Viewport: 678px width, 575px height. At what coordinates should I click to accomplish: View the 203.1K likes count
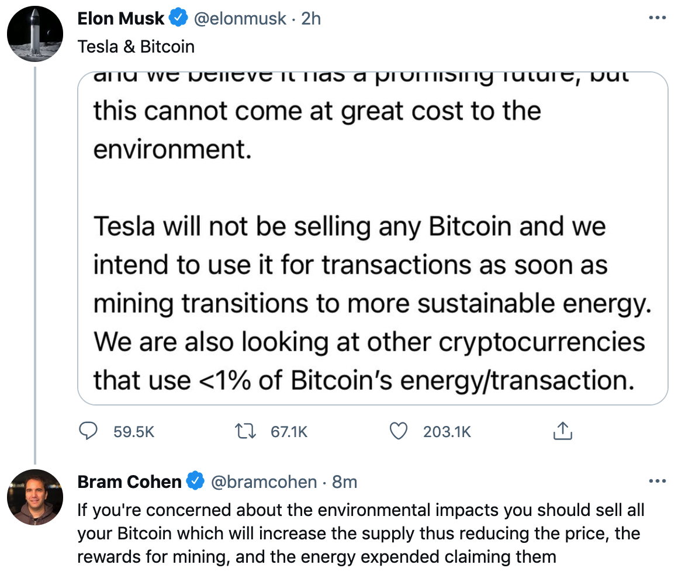pyautogui.click(x=447, y=431)
